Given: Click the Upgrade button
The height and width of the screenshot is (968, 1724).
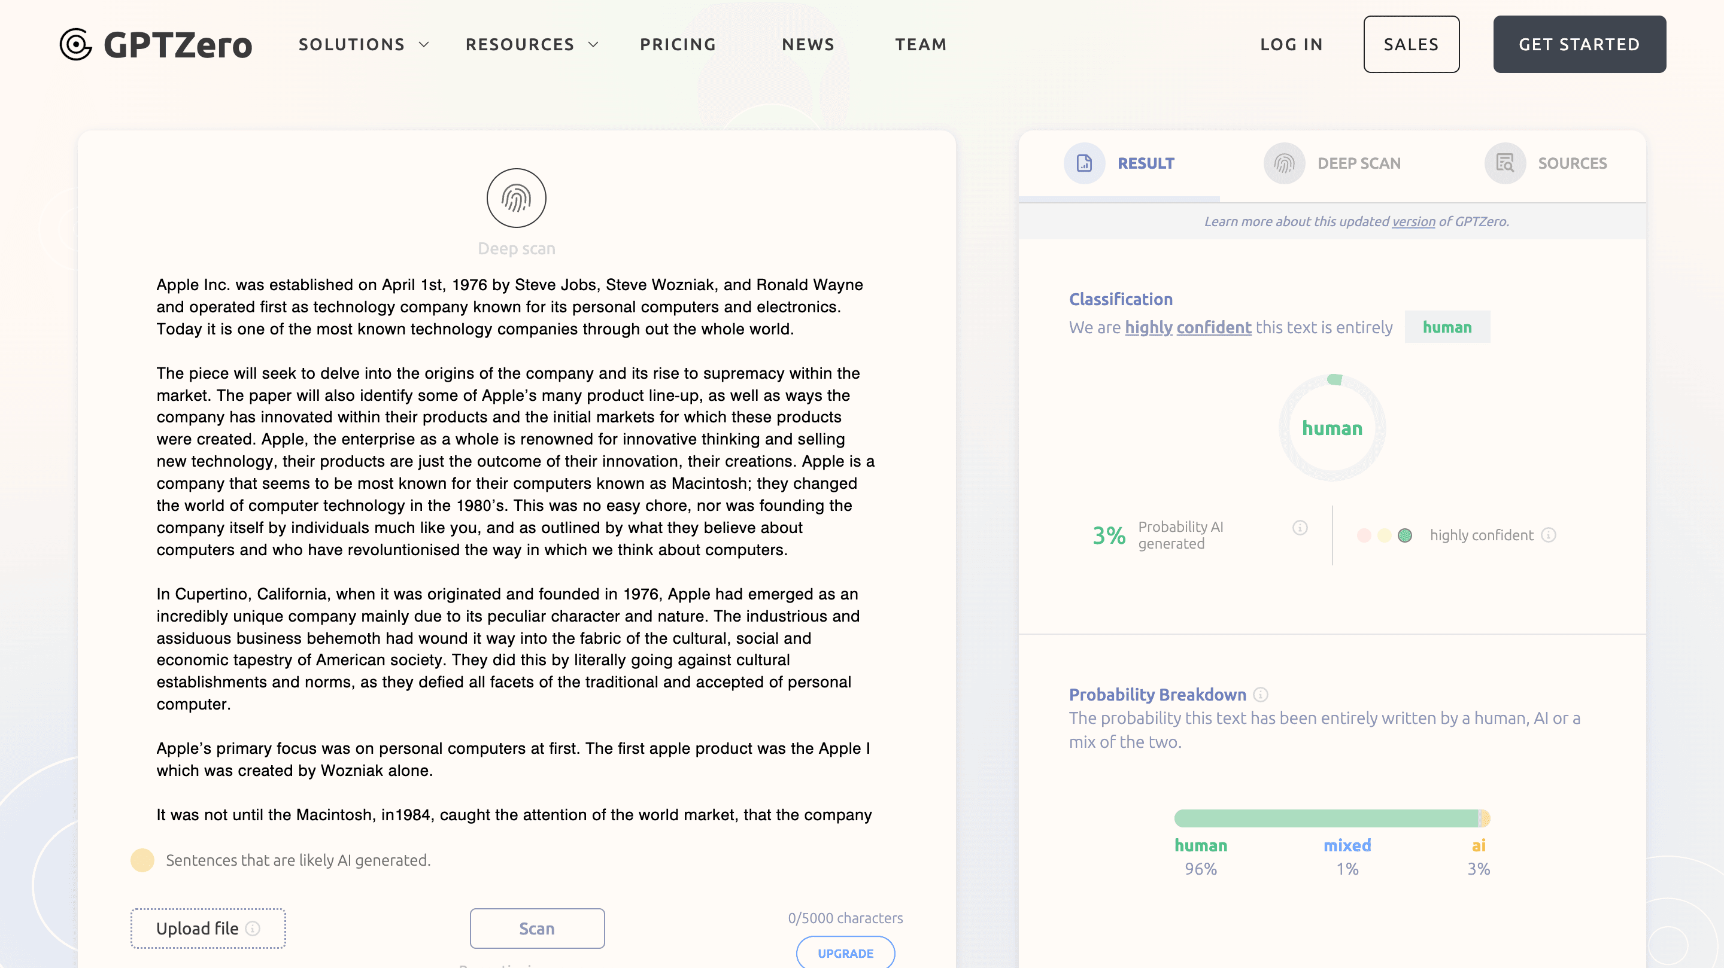Looking at the screenshot, I should 845,952.
